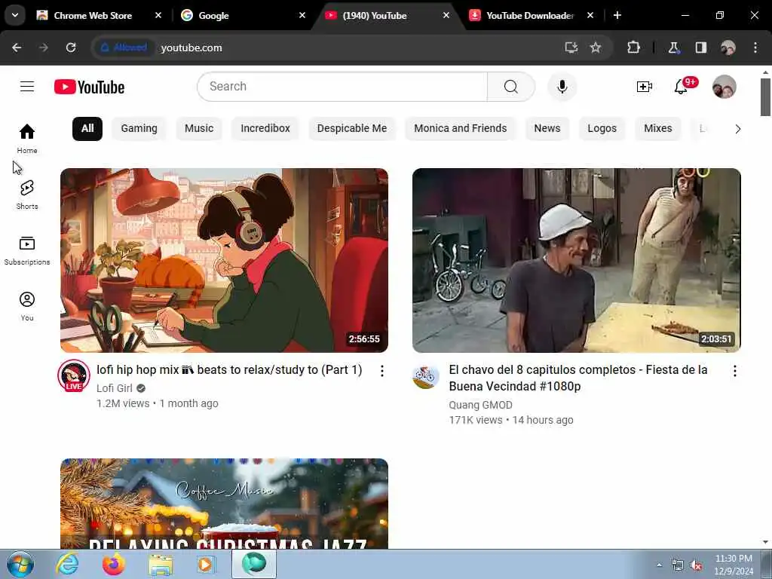Select the Music filter chip
The image size is (772, 579).
199,128
